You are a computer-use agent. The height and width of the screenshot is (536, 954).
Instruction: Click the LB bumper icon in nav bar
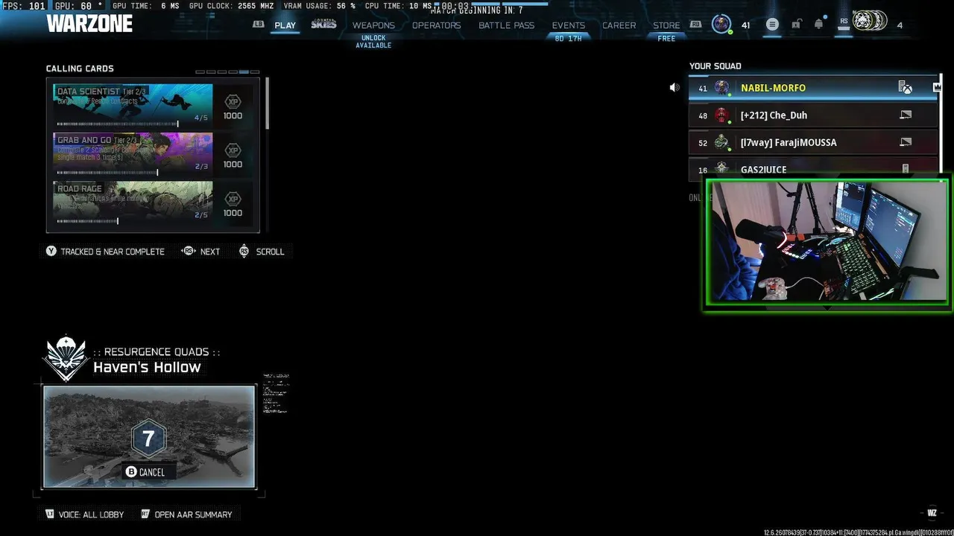tap(259, 25)
